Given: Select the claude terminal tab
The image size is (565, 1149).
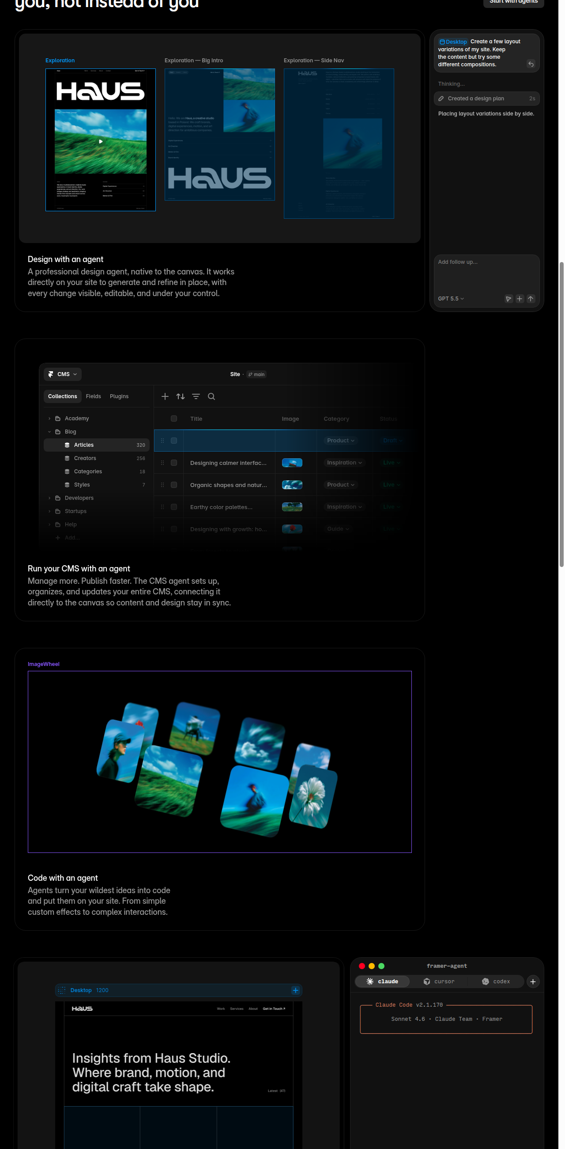Looking at the screenshot, I should (382, 982).
